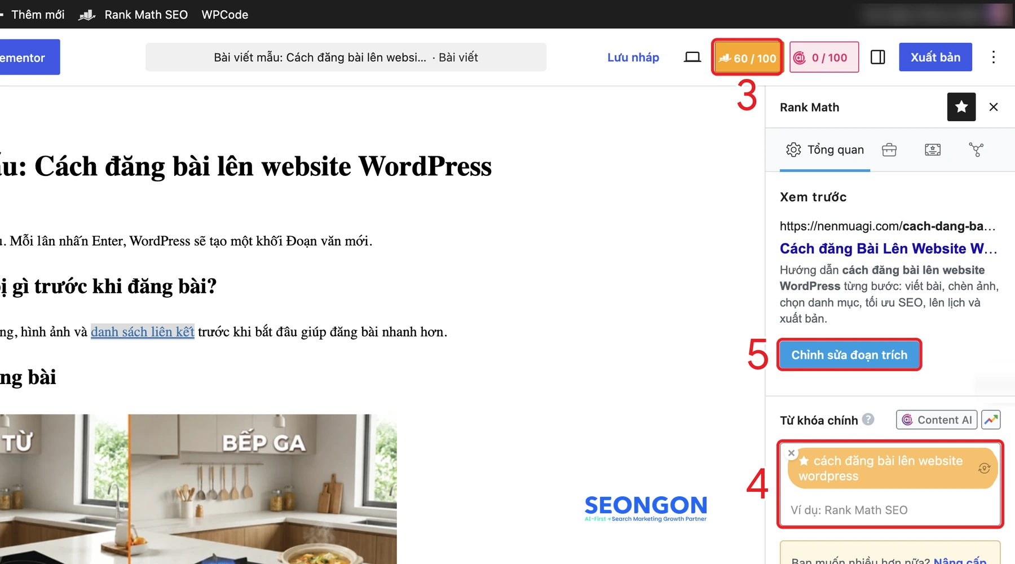1015x564 pixels.
Task: Close the Rank Math sidebar
Action: point(994,107)
